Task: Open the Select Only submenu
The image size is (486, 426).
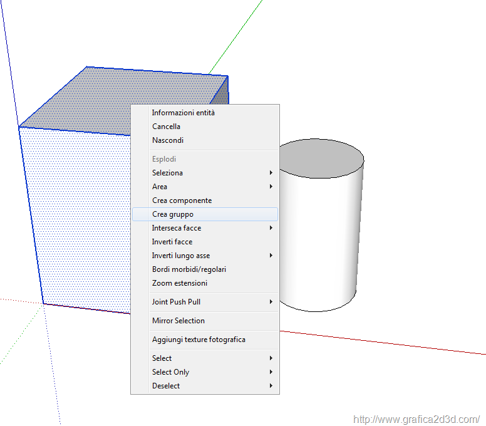Action: [x=170, y=372]
